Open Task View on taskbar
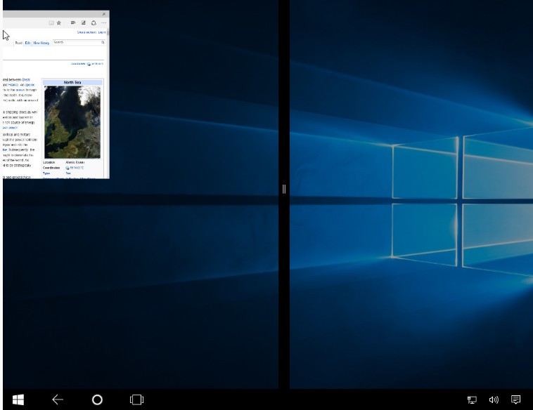Image resolution: width=533 pixels, height=410 pixels. pos(136,399)
